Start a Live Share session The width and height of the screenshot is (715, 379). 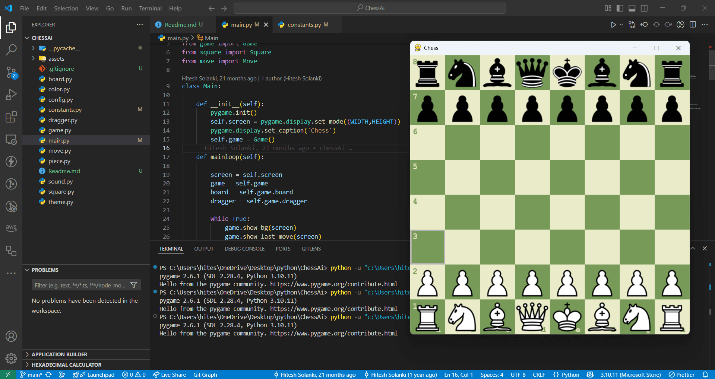(x=170, y=375)
